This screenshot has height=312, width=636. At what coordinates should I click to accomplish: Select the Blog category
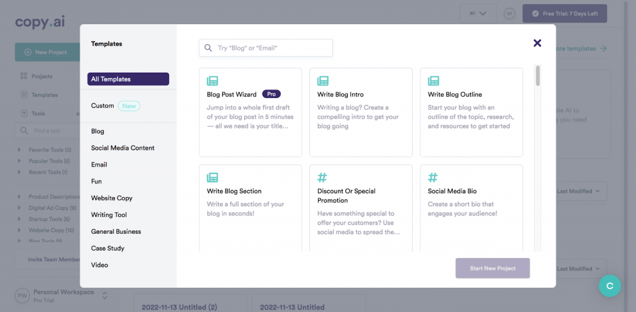click(x=98, y=132)
